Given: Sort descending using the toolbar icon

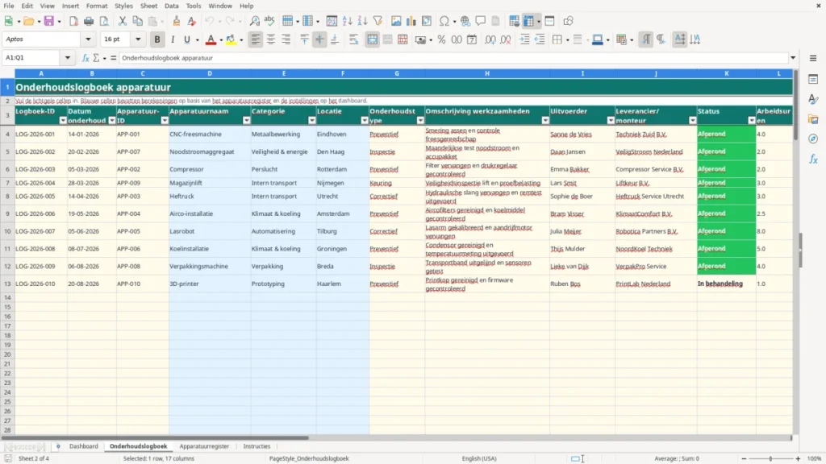Looking at the screenshot, I should 362,21.
